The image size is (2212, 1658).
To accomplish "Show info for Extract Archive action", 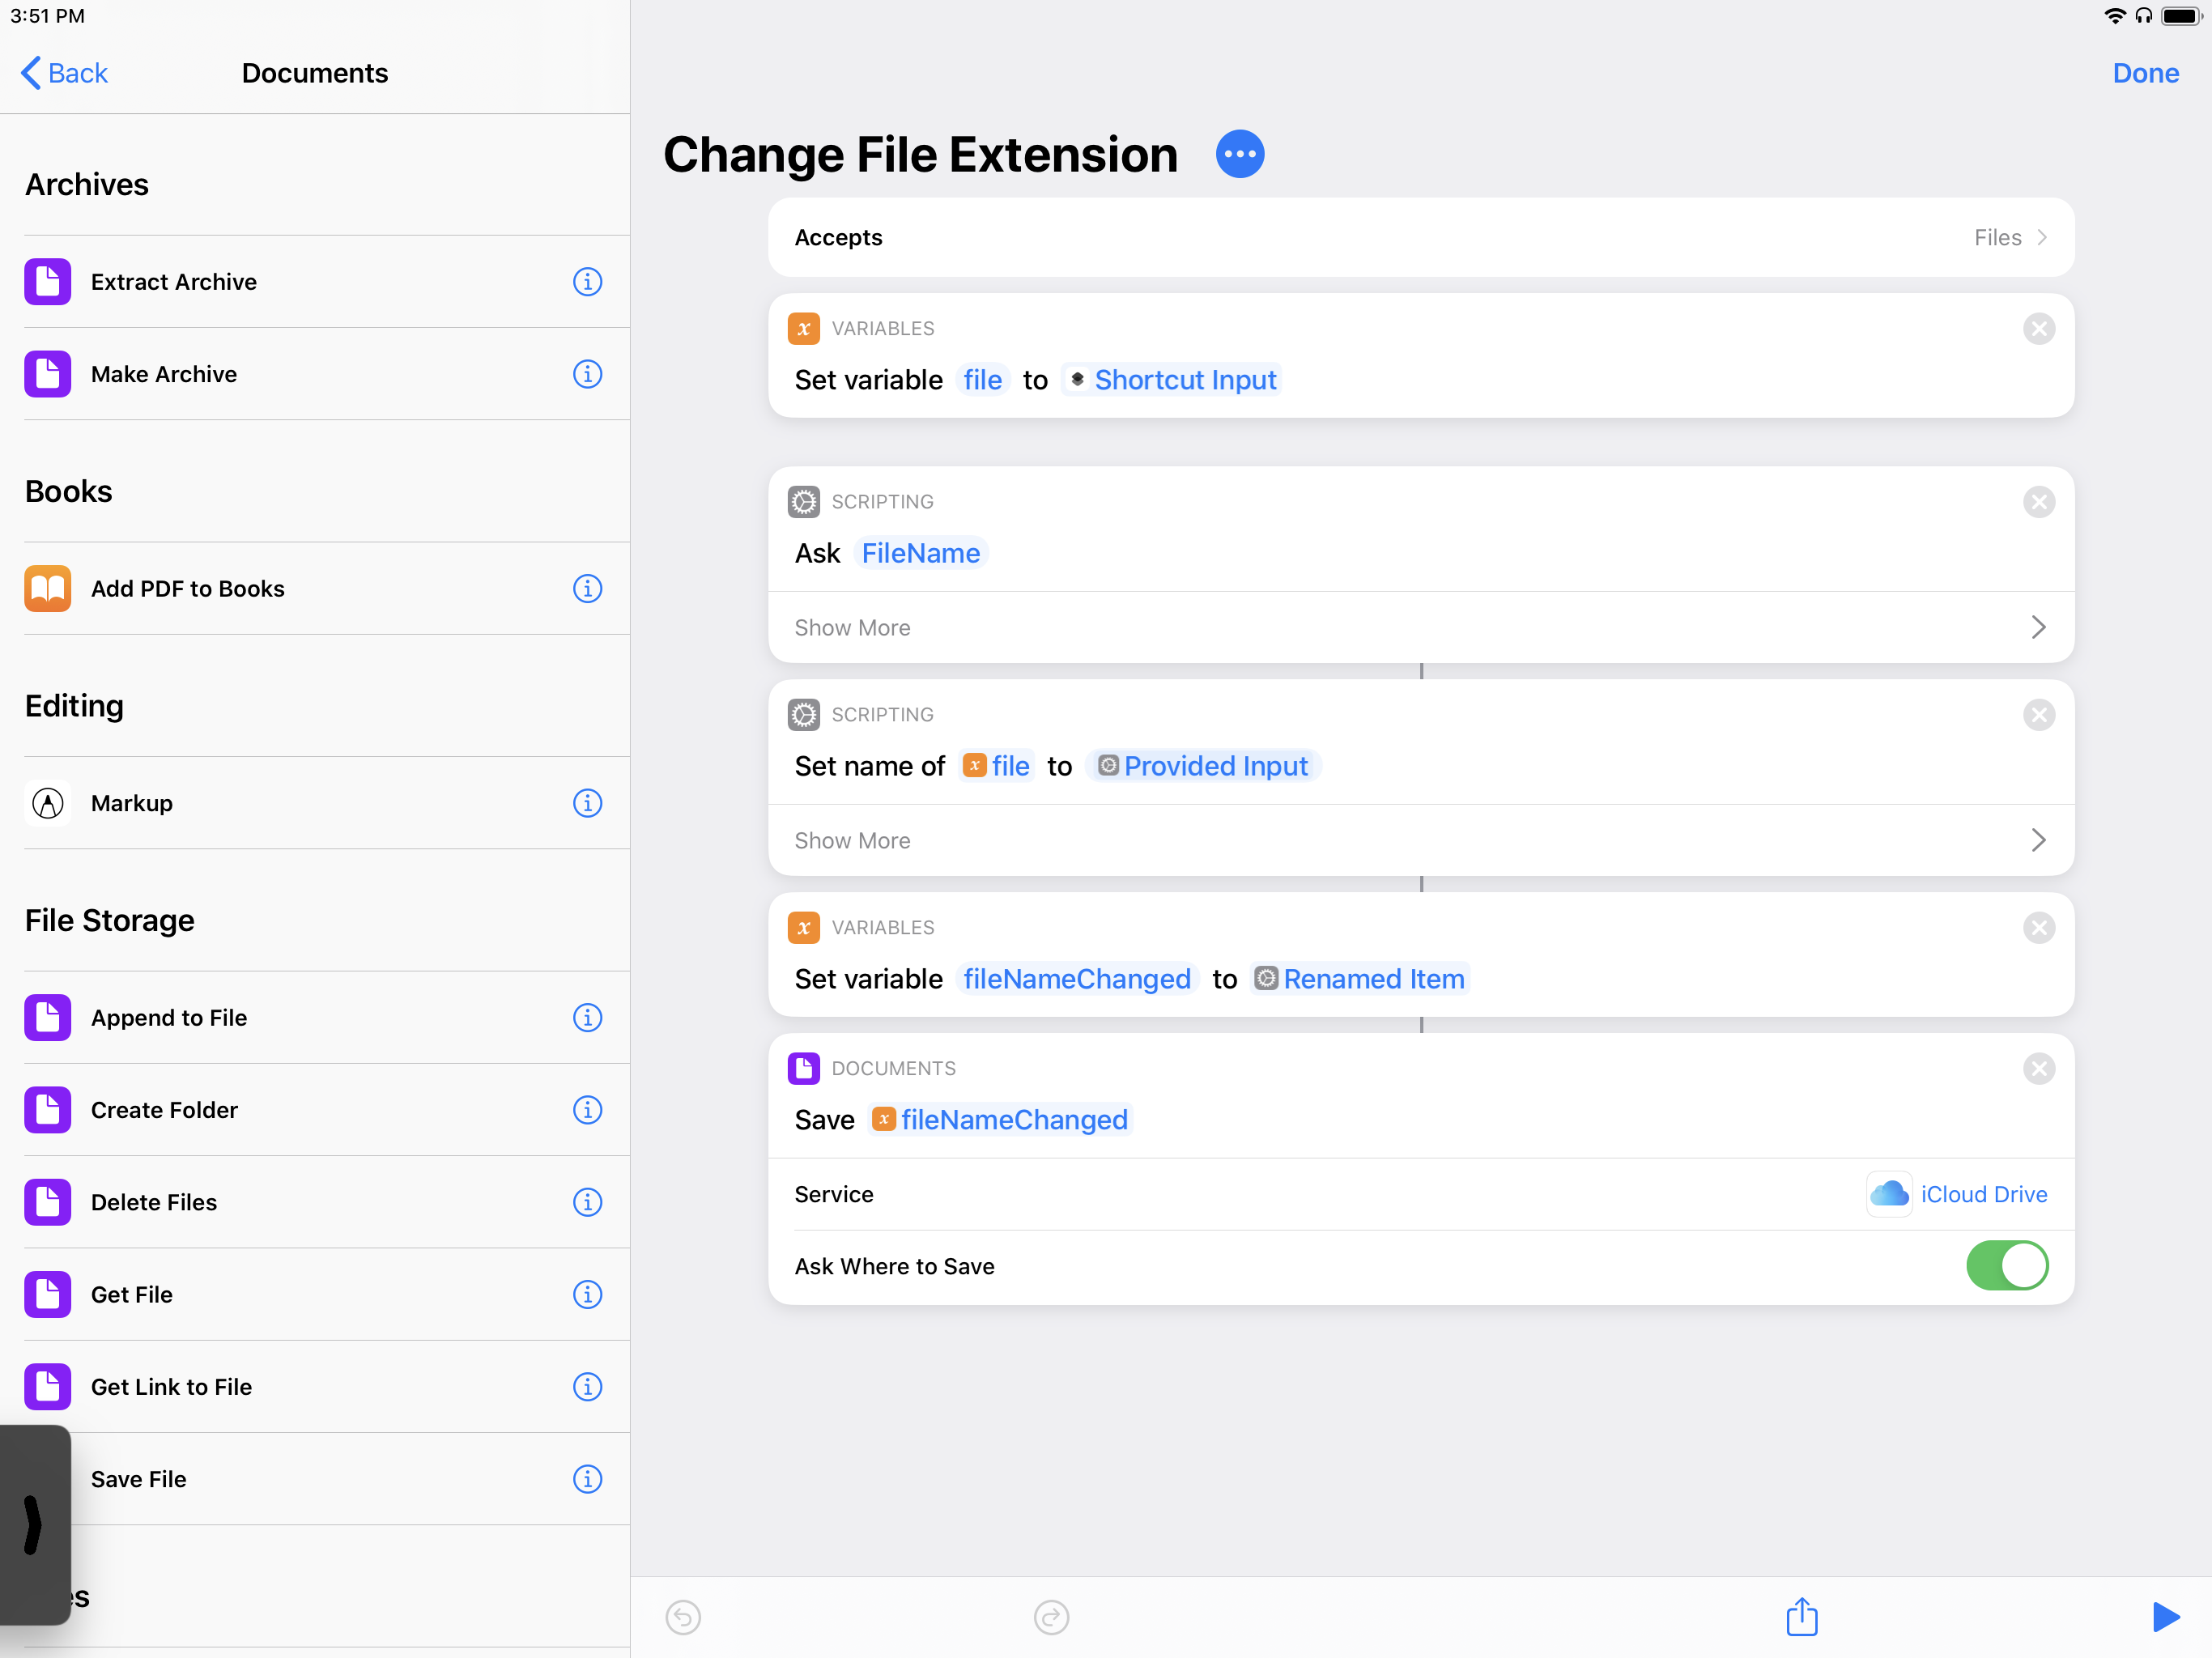I will [587, 282].
